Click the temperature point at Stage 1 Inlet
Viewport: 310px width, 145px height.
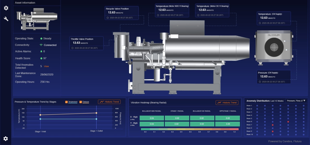pos(40,119)
